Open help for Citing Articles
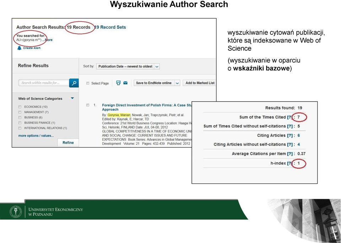 pyautogui.click(x=290, y=135)
